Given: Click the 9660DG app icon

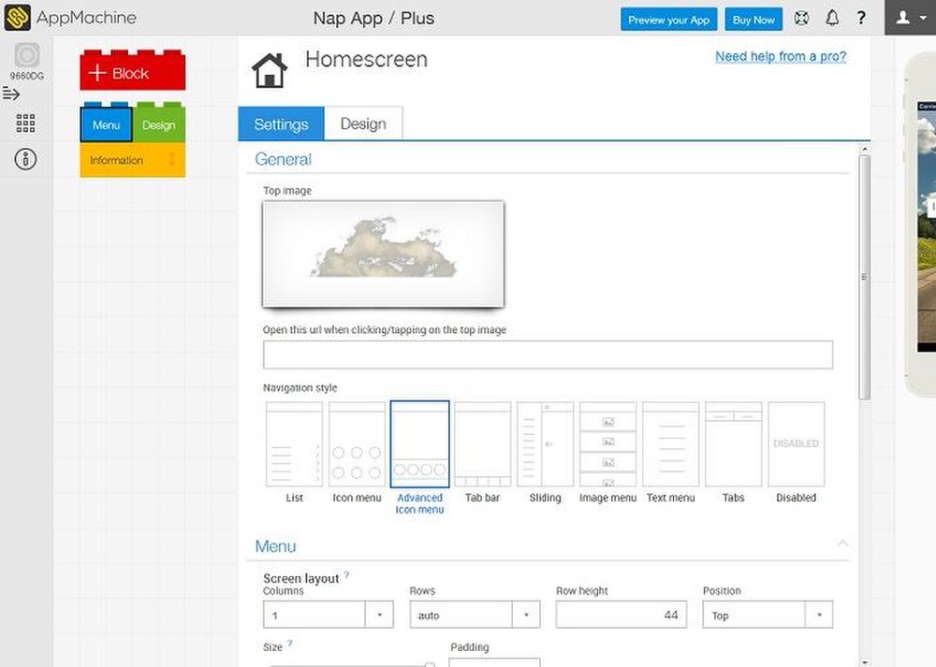Looking at the screenshot, I should pyautogui.click(x=27, y=58).
